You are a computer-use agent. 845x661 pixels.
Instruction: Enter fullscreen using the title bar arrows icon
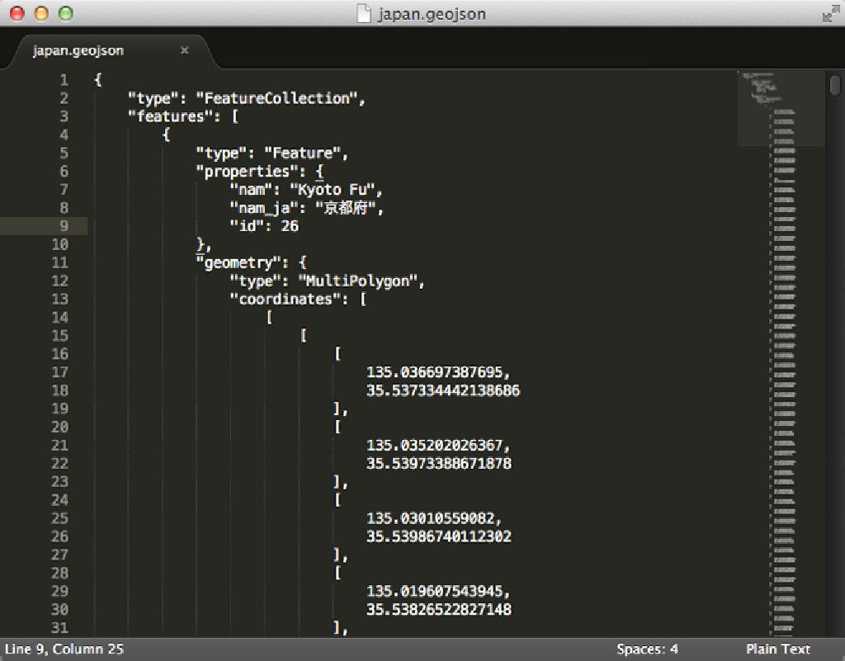828,13
